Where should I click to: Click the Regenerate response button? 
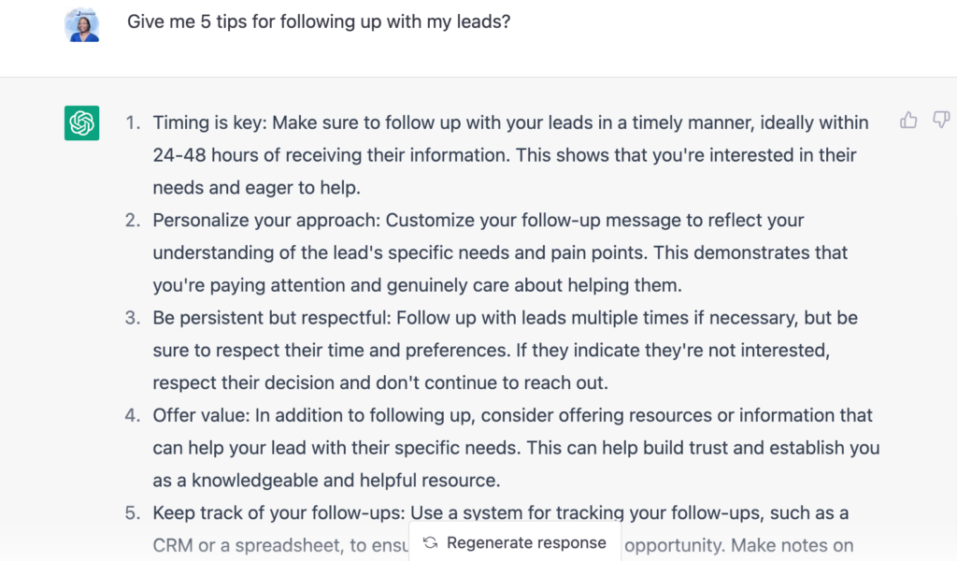coord(515,542)
